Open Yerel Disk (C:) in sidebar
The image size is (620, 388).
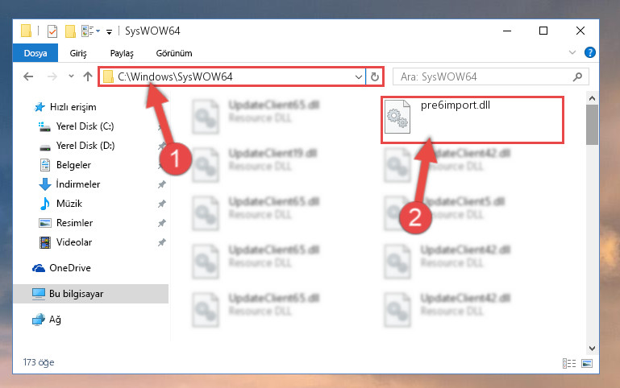click(85, 126)
